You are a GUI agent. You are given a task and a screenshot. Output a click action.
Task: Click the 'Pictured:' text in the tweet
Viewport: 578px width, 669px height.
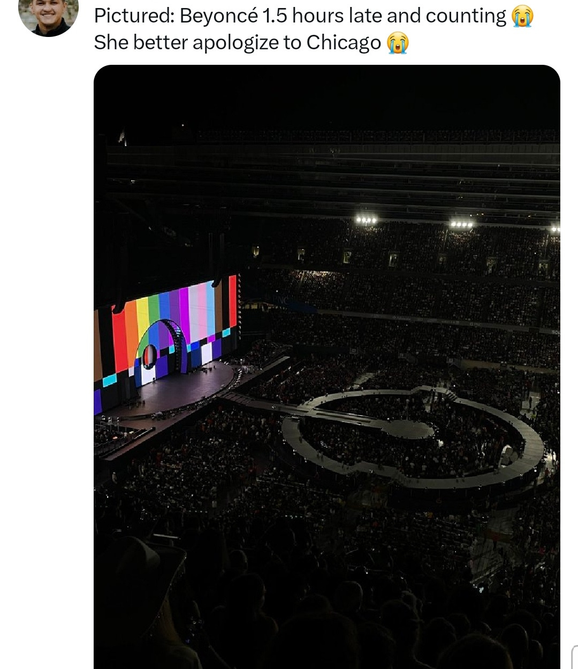(x=134, y=16)
